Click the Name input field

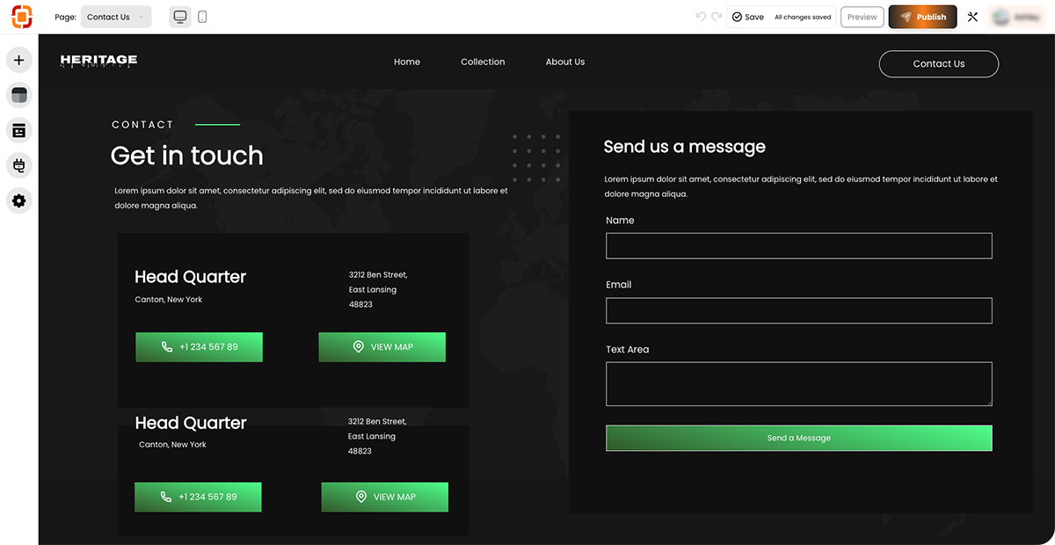tap(798, 246)
